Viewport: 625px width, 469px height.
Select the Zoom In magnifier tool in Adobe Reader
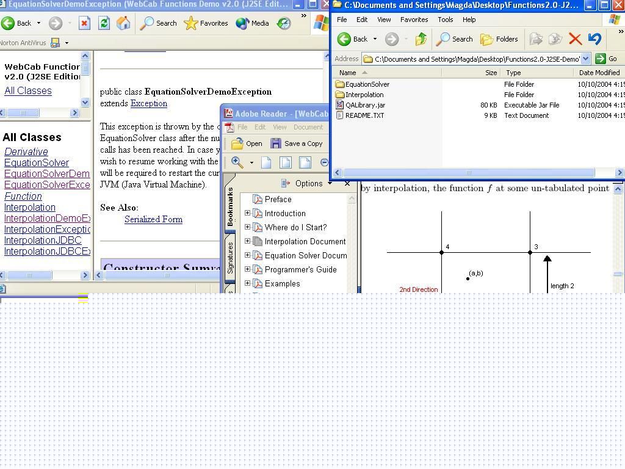237,162
